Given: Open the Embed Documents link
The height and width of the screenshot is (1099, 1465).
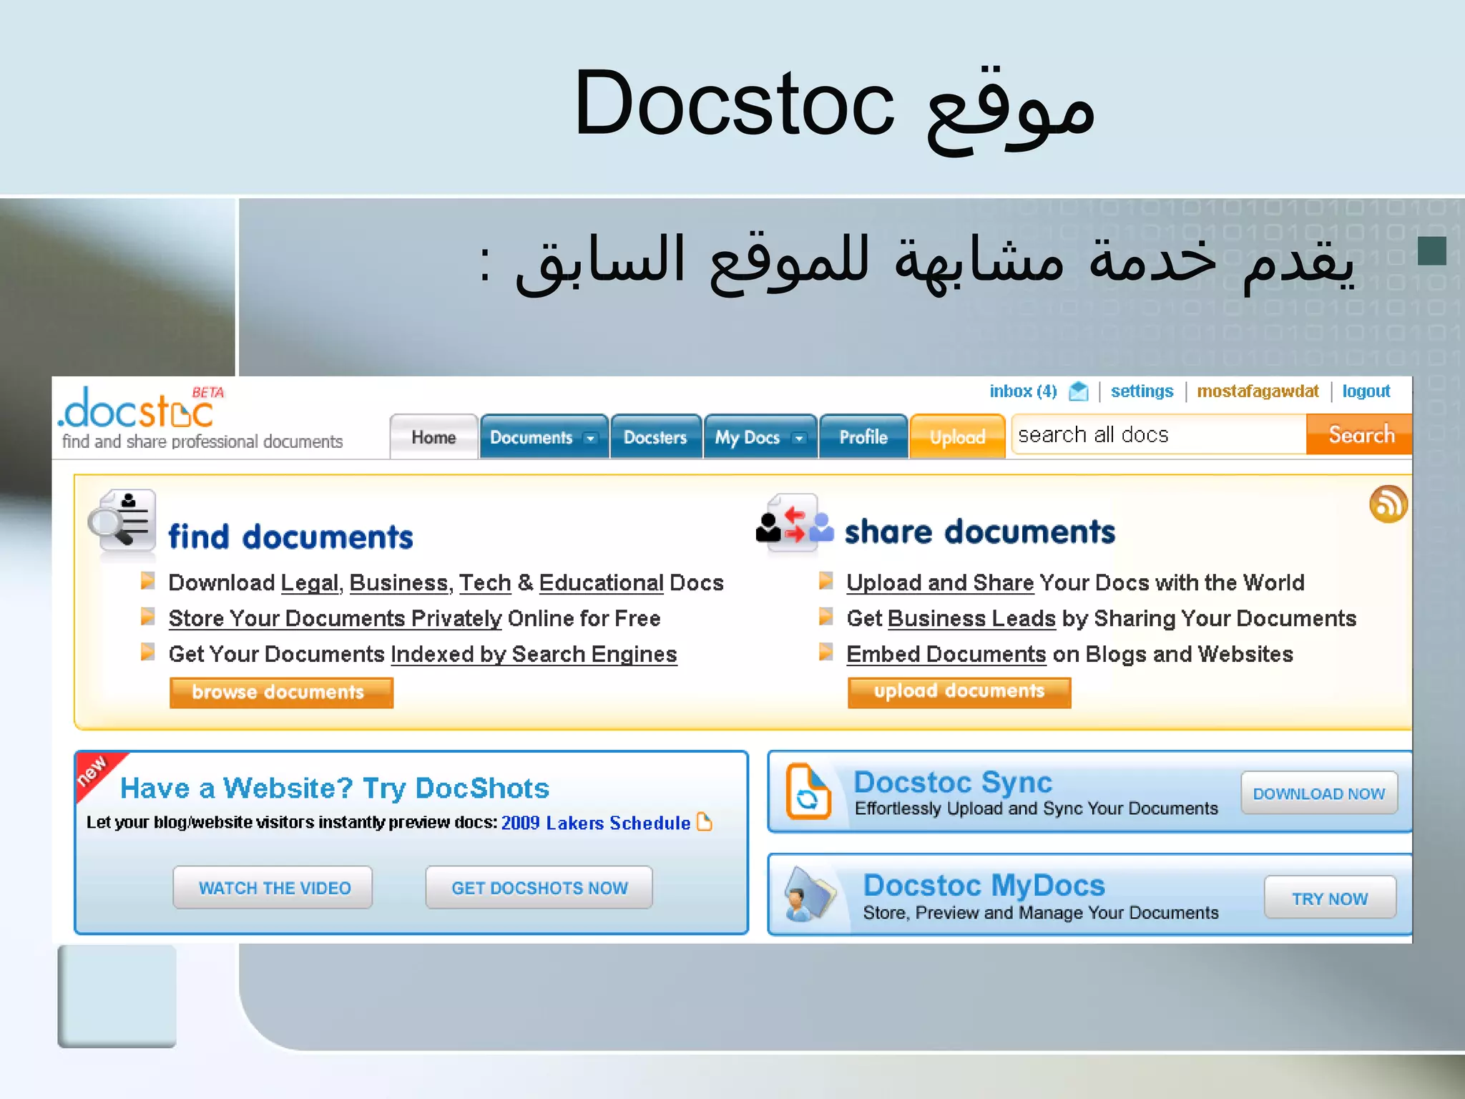Looking at the screenshot, I should pos(946,654).
